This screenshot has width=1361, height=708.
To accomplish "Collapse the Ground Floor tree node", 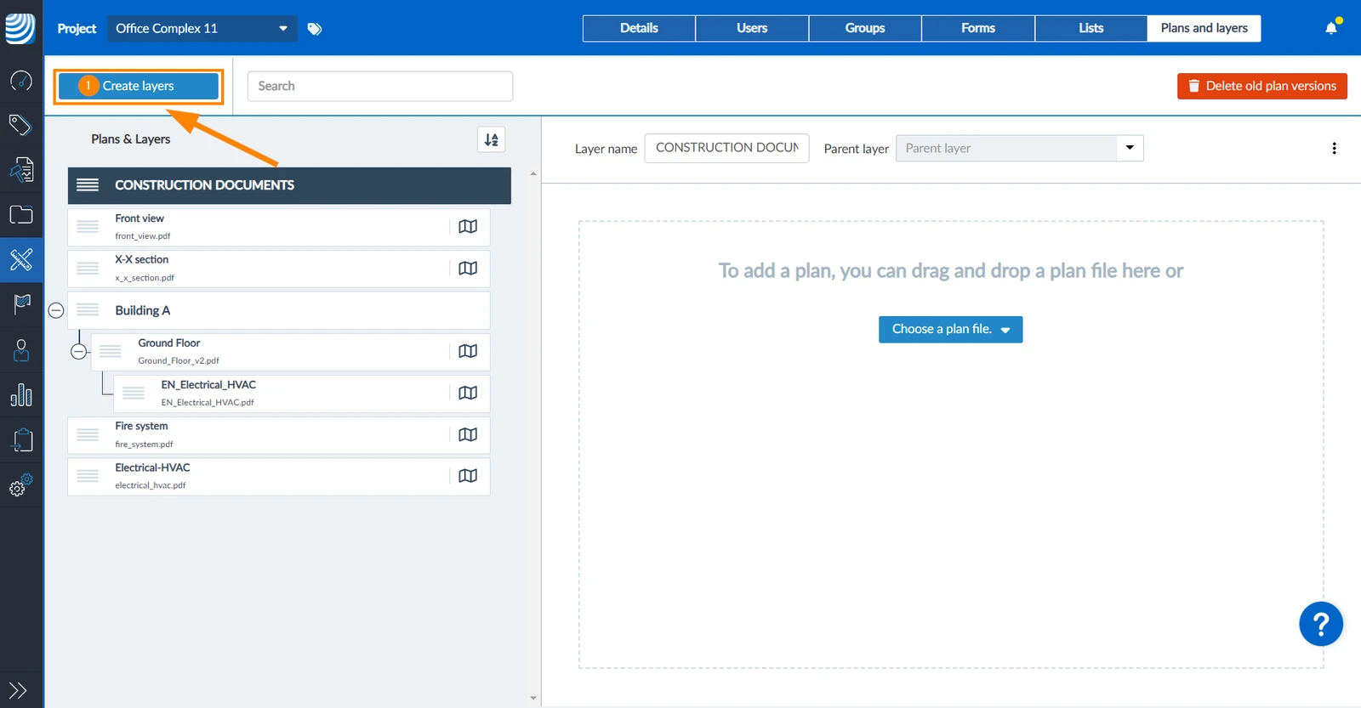I will click(79, 352).
